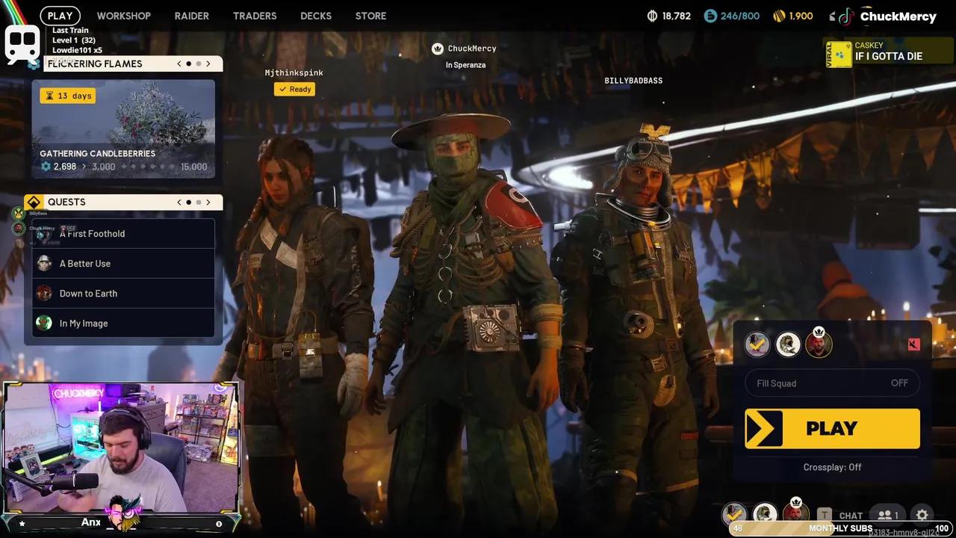The width and height of the screenshot is (956, 538).
Task: Click the muted microphone icon in squad panel
Action: tap(913, 344)
